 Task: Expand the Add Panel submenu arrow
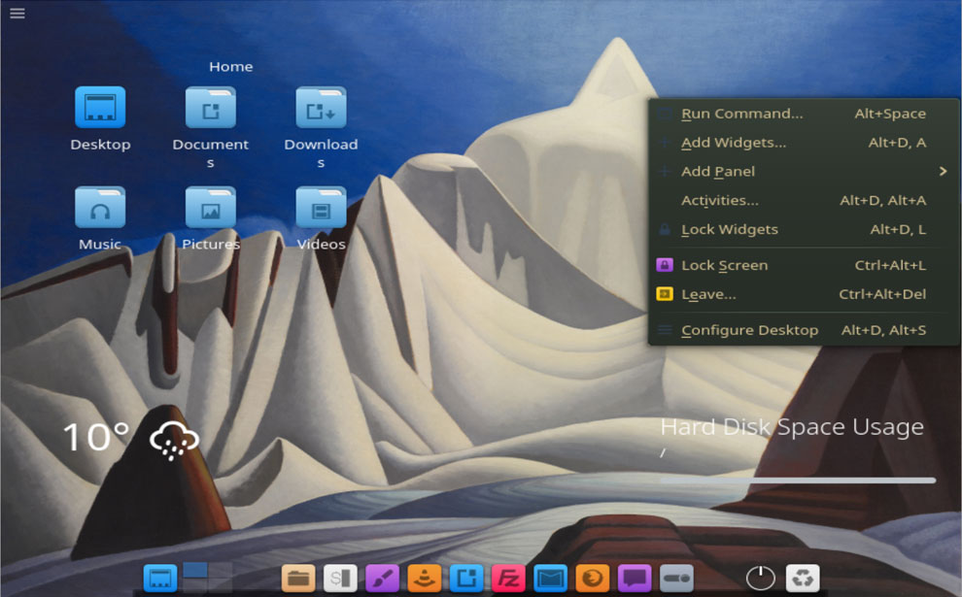(x=943, y=171)
